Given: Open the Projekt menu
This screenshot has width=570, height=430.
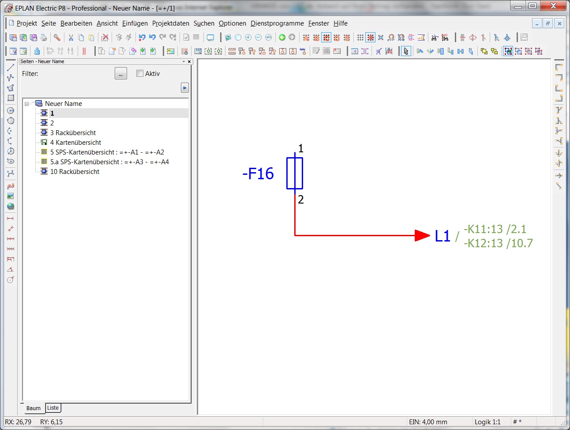Looking at the screenshot, I should click(x=26, y=23).
